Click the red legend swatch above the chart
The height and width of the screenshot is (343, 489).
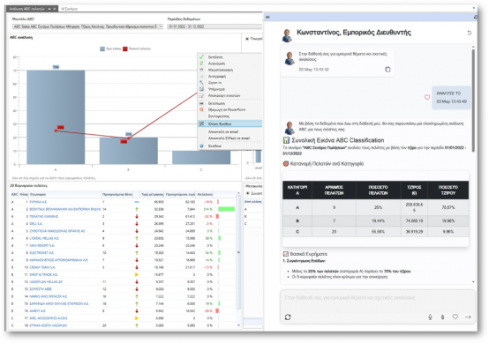[x=125, y=48]
